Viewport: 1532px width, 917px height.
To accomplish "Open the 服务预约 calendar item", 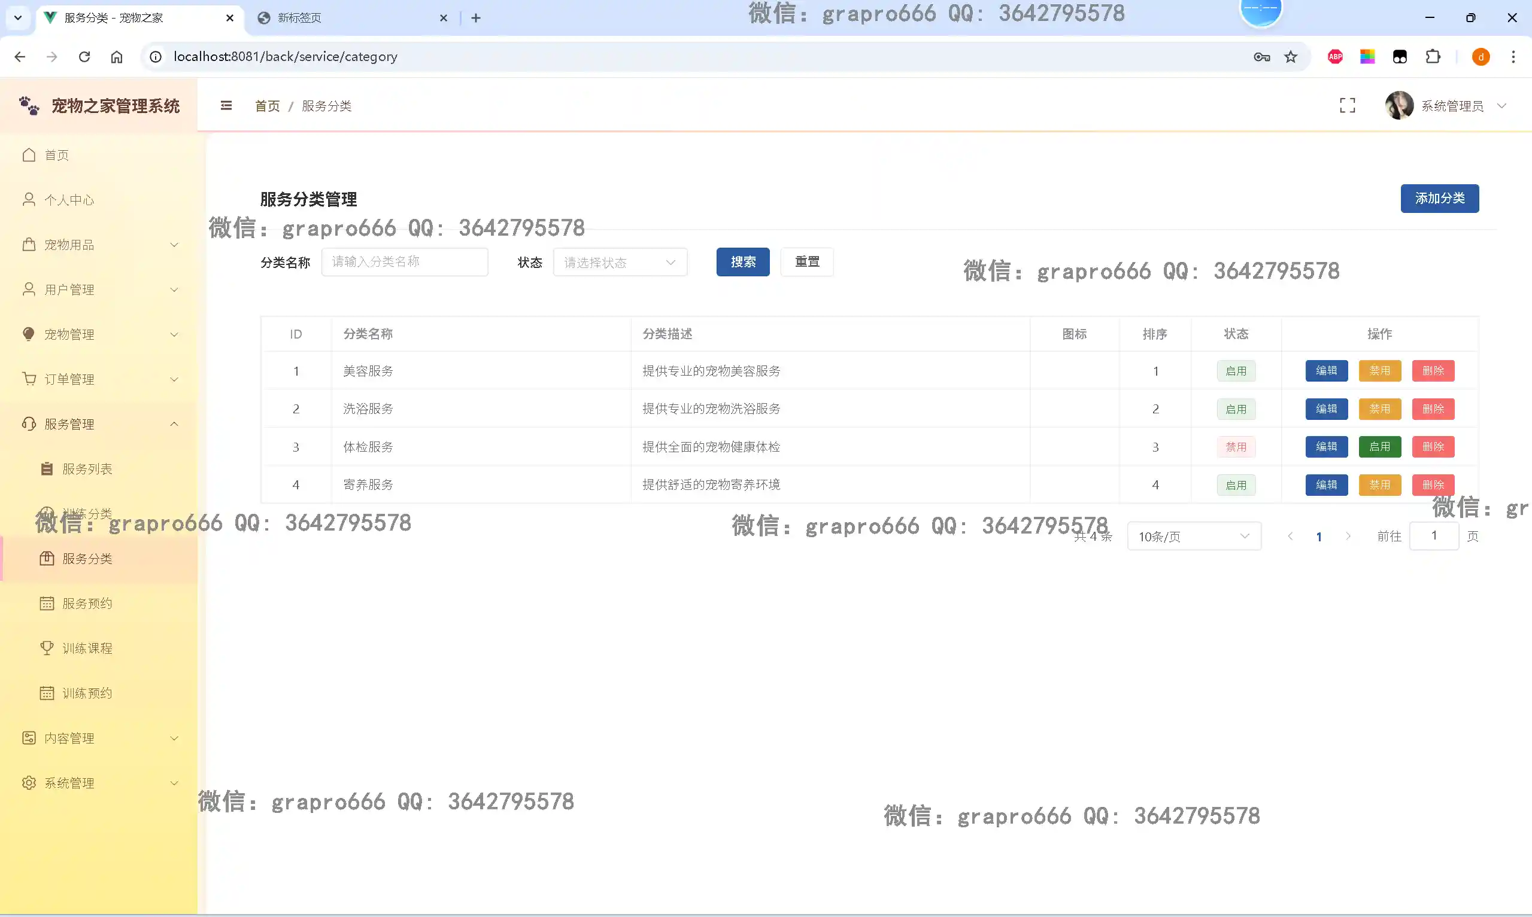I will [87, 603].
